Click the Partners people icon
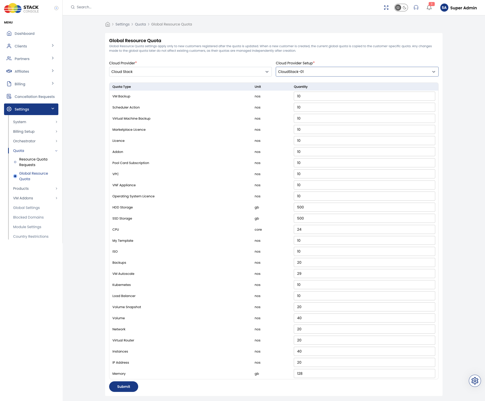 [x=9, y=59]
